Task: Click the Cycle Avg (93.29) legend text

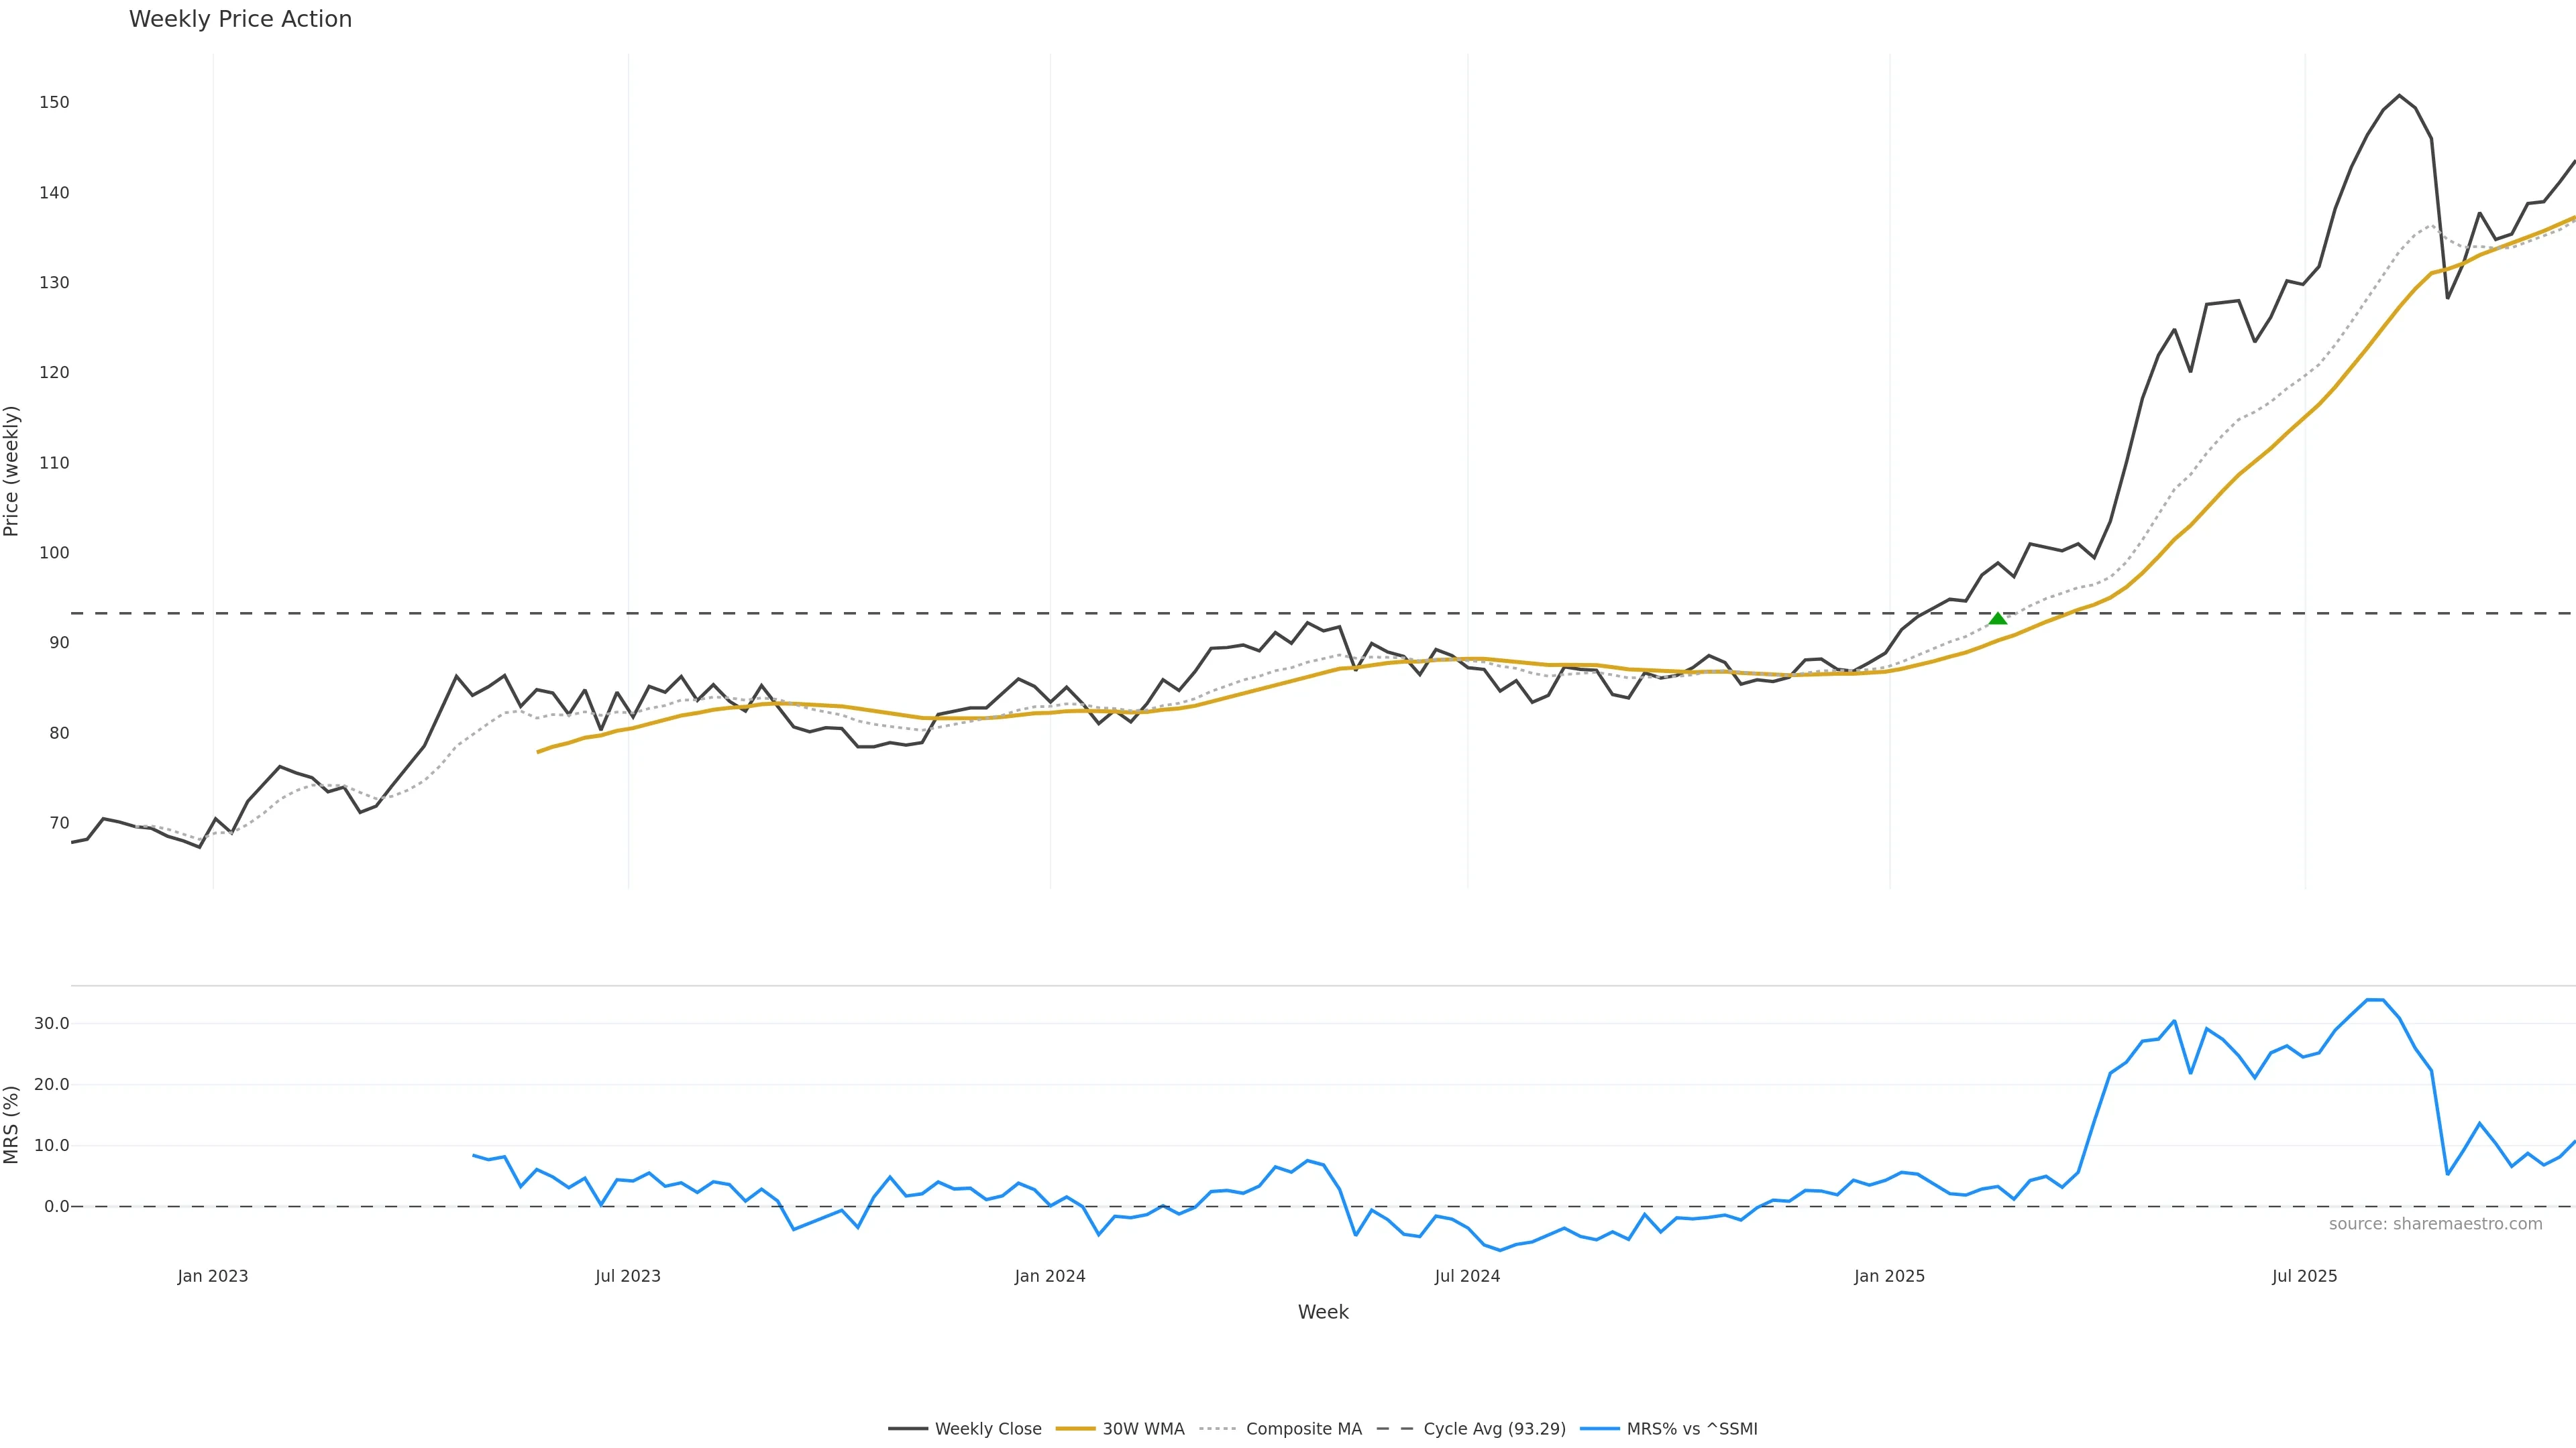Action: point(1494,1429)
